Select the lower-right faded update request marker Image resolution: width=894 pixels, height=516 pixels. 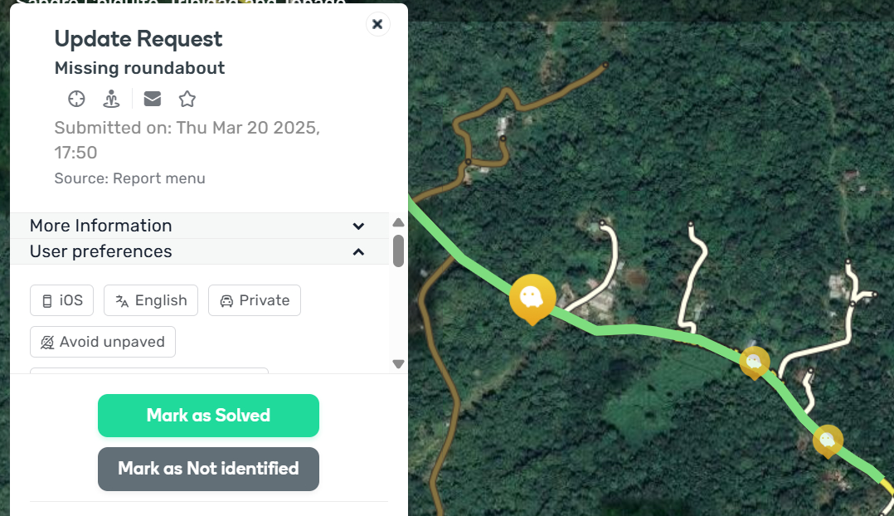point(827,440)
